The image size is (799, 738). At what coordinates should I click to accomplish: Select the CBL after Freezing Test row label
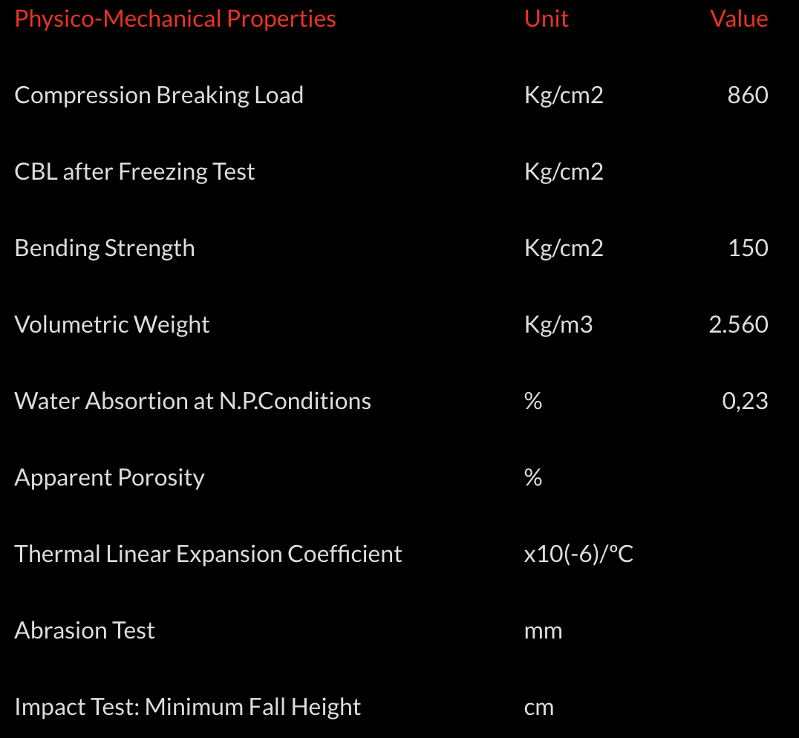(x=134, y=172)
